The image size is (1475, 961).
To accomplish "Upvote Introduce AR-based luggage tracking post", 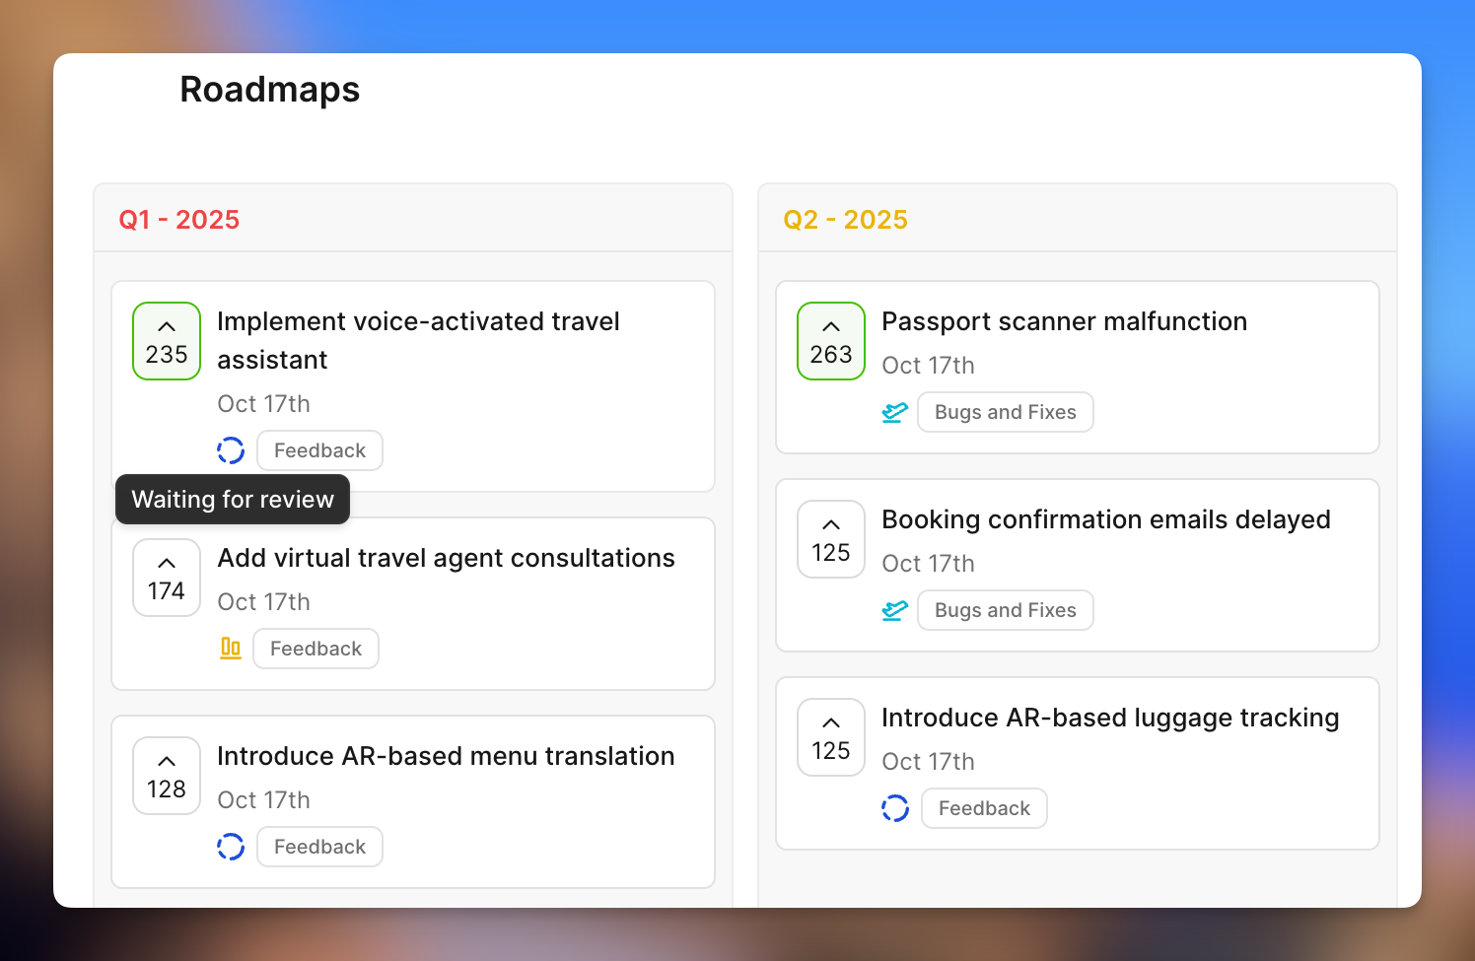I will pos(831,737).
